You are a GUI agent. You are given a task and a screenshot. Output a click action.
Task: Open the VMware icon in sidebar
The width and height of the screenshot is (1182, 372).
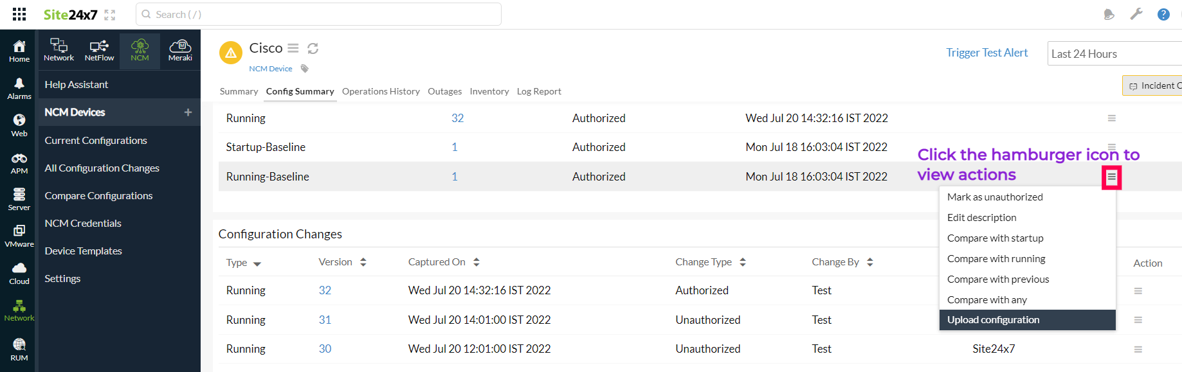[x=19, y=236]
